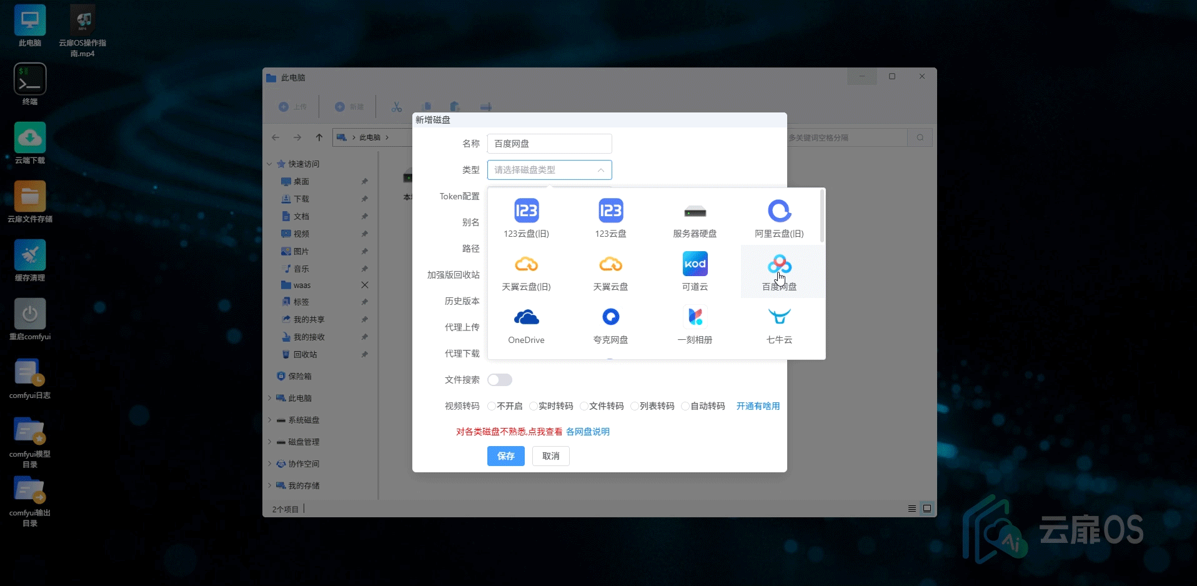Switch to list view in status bar
This screenshot has width=1197, height=586.
(x=912, y=509)
